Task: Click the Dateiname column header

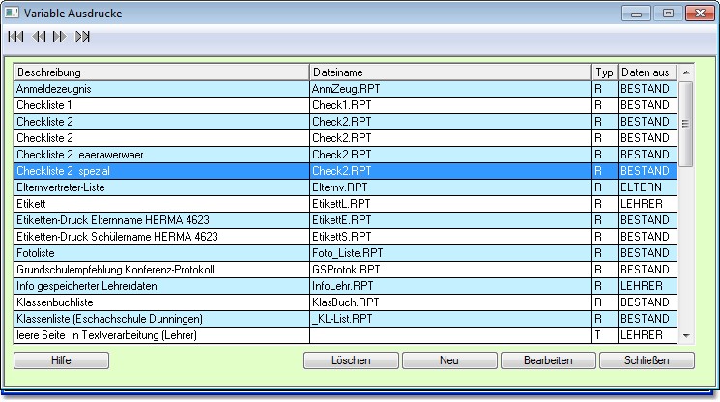Action: tap(450, 72)
